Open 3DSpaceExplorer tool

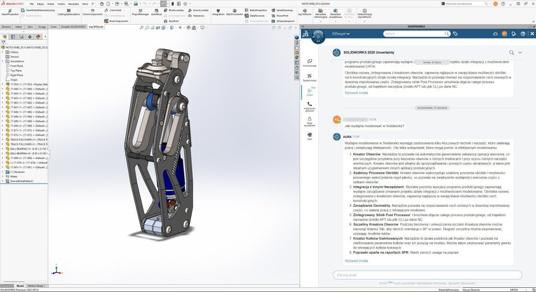[x=283, y=21]
